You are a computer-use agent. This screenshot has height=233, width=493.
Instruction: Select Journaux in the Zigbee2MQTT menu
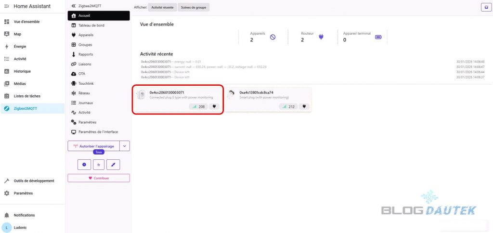coord(86,103)
